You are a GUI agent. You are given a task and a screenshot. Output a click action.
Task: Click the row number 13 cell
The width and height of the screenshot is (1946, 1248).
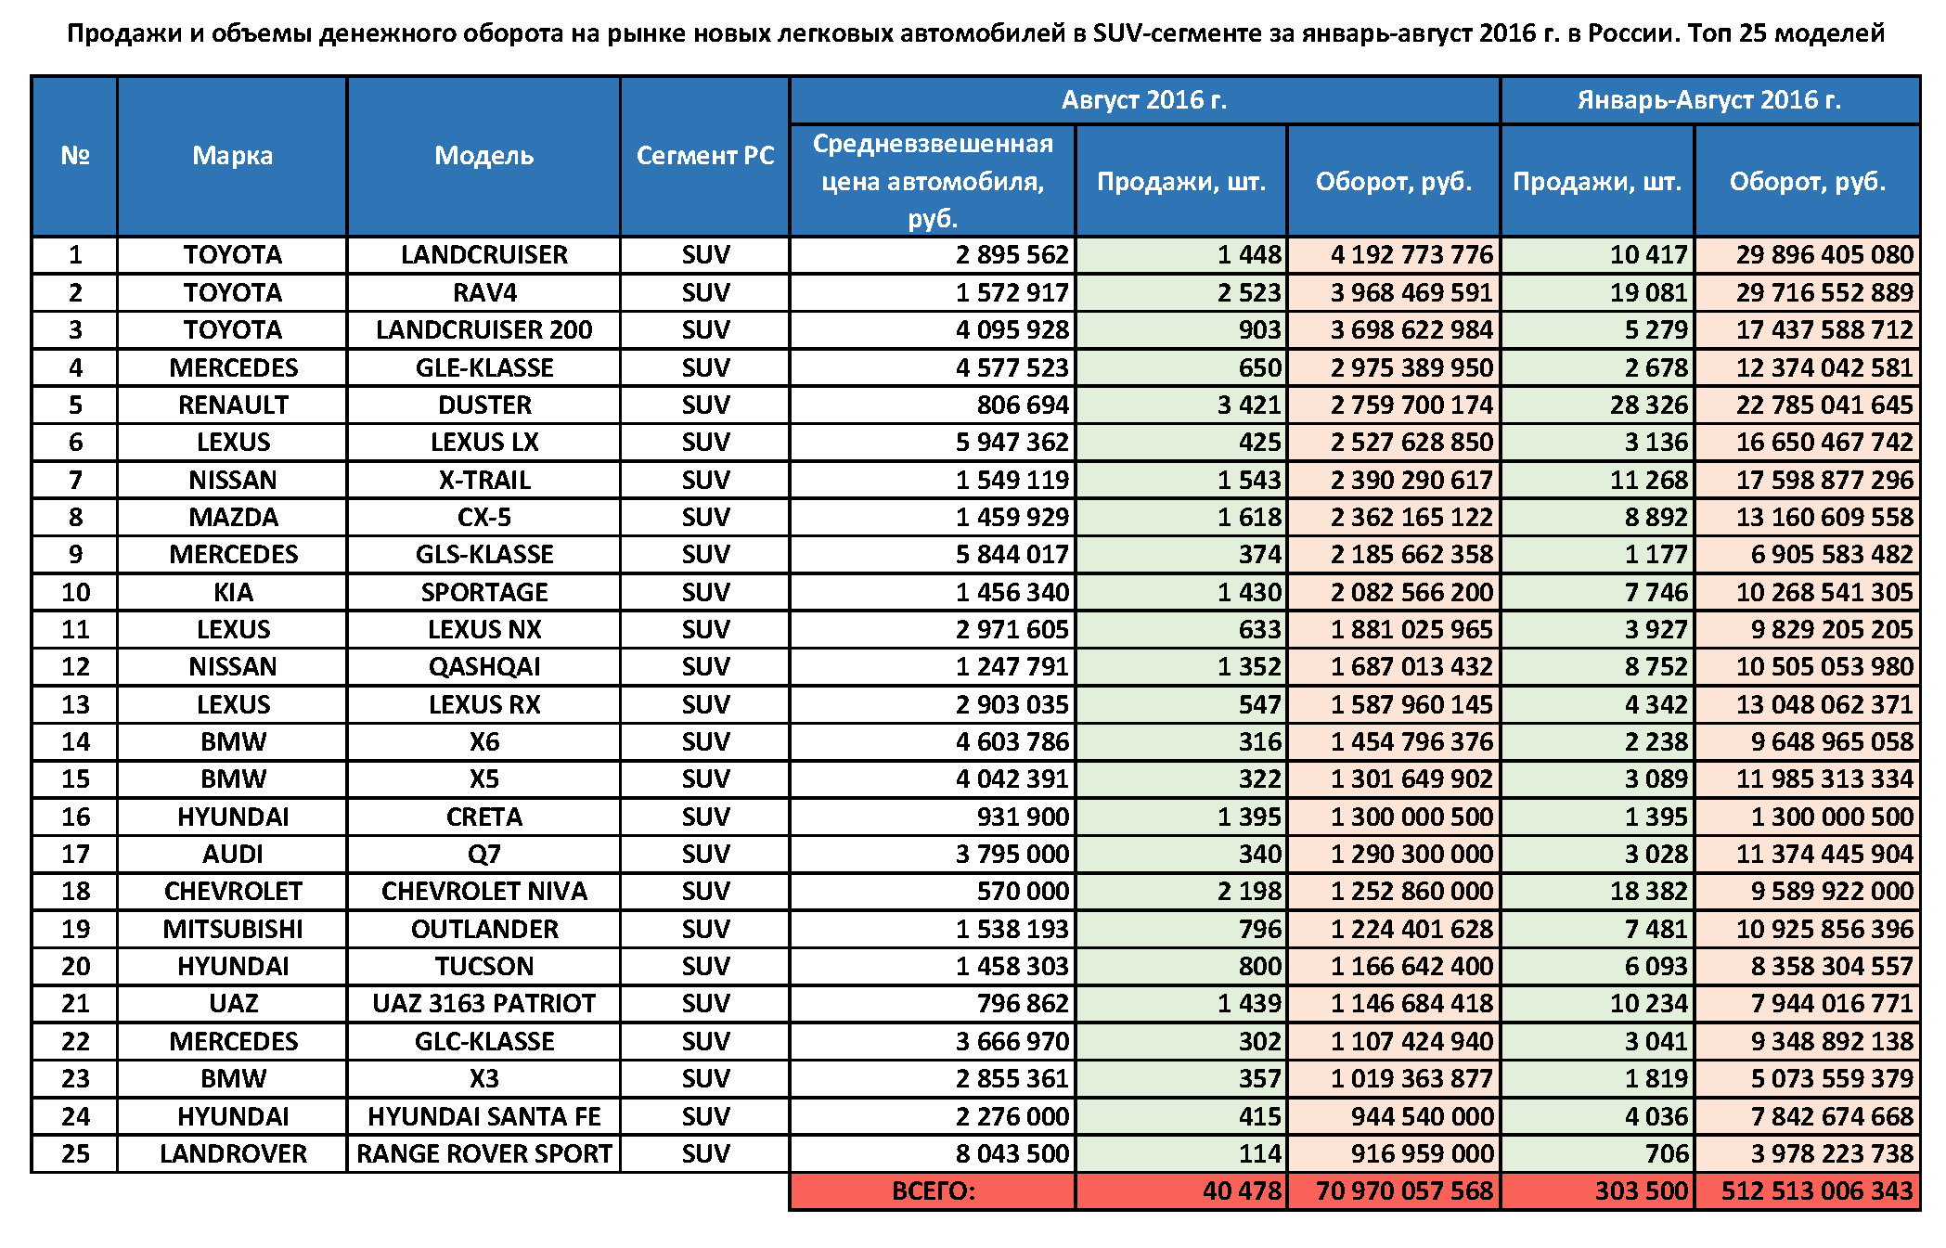click(x=74, y=704)
